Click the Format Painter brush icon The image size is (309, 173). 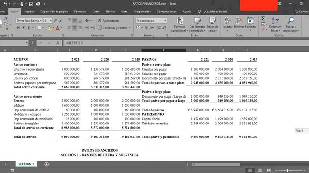click(7, 29)
